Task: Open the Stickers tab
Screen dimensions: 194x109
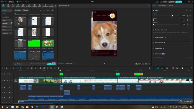Action: pos(18,6)
